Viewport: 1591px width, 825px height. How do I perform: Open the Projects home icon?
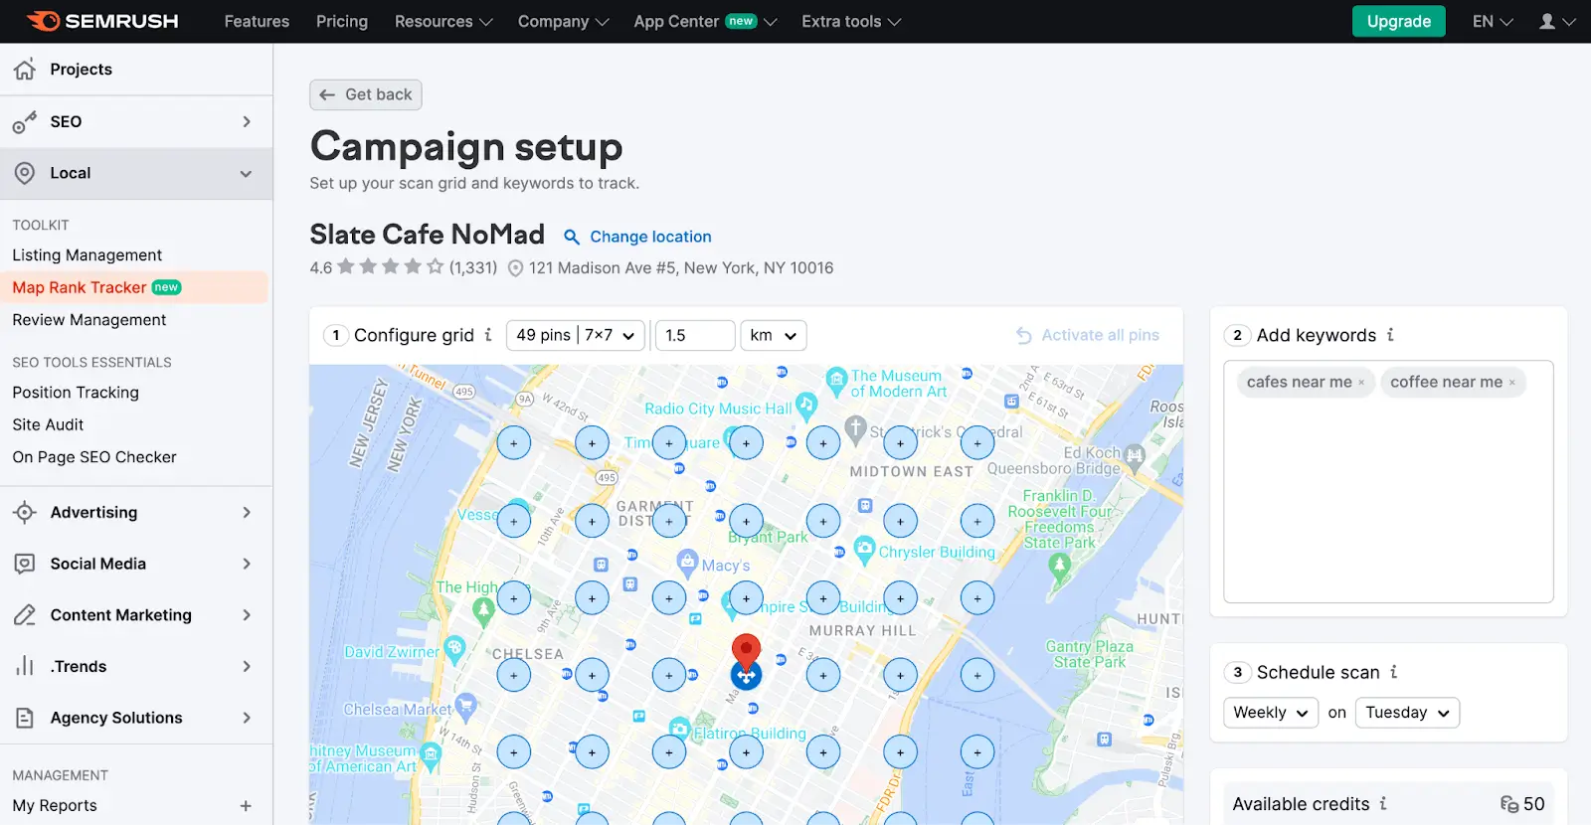click(x=25, y=70)
